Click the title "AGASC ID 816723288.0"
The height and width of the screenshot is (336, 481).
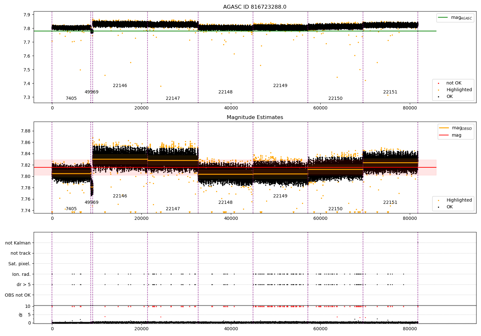point(255,7)
